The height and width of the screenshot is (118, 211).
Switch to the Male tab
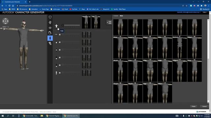coord(121,16)
